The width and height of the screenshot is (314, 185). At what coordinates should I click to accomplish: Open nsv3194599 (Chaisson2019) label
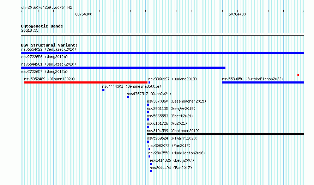[174, 131]
